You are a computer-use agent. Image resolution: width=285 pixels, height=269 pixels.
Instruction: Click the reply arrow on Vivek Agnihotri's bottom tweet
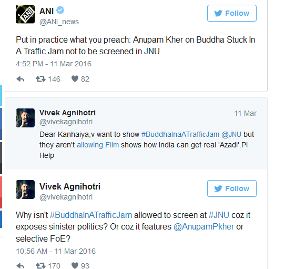pyautogui.click(x=21, y=266)
